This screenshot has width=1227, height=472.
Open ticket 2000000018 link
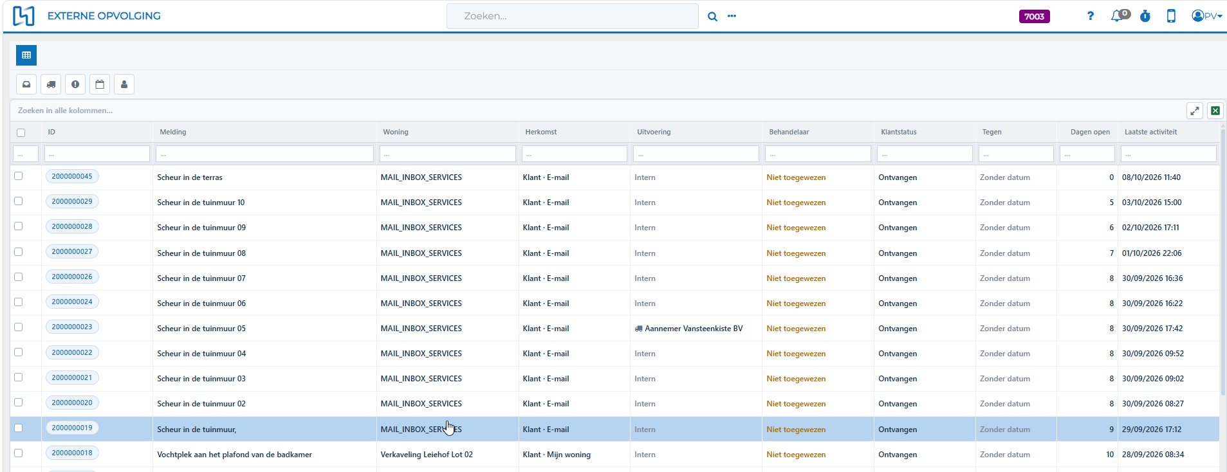[x=72, y=453]
